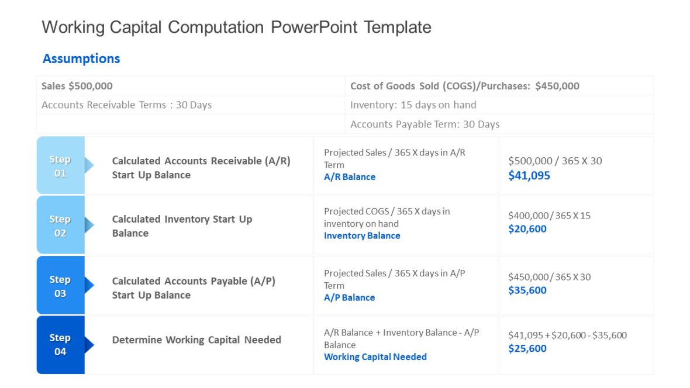Click the blue A/R Balance label

pos(349,176)
